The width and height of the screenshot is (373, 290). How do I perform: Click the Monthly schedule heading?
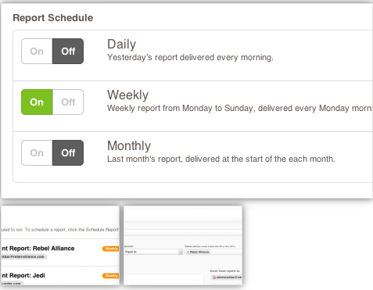point(129,145)
